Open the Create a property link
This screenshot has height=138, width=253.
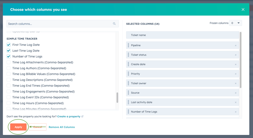coord(69,117)
